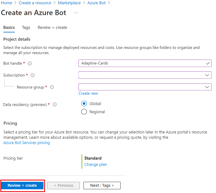Open the Resource group dropdown
Viewport: 216px width, 193px height.
[145, 87]
